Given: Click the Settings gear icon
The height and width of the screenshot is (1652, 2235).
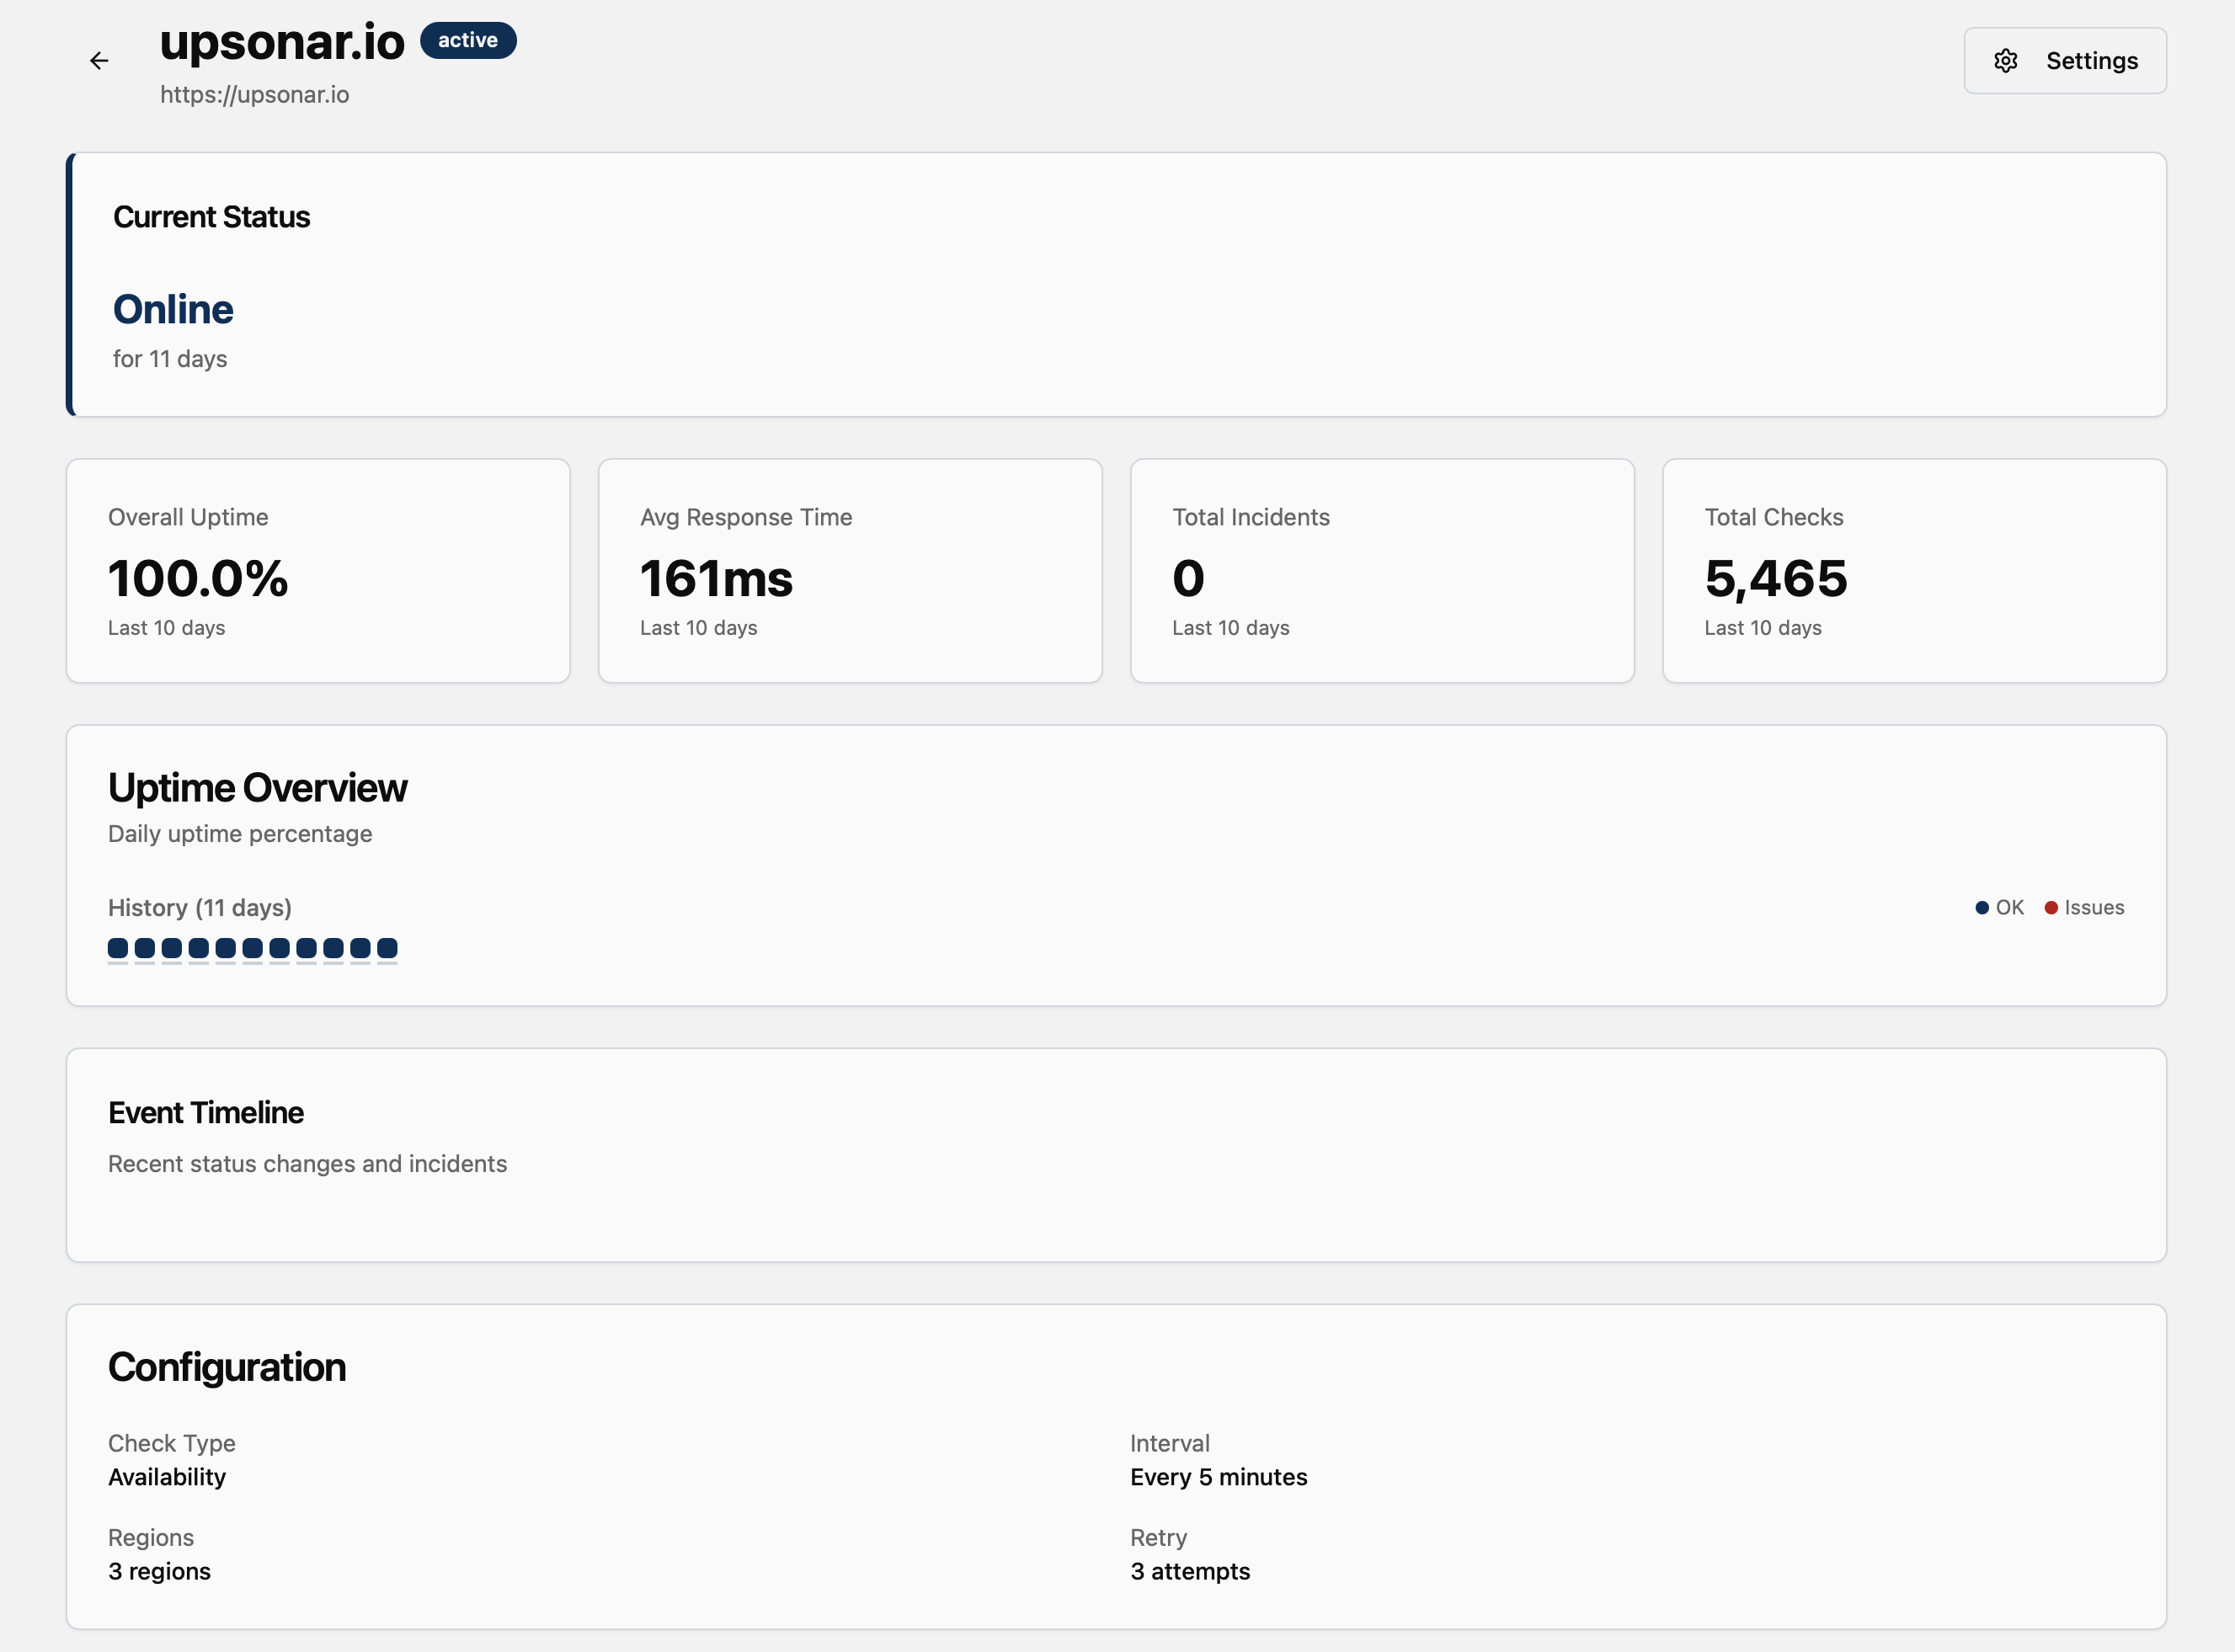Looking at the screenshot, I should pos(2005,61).
